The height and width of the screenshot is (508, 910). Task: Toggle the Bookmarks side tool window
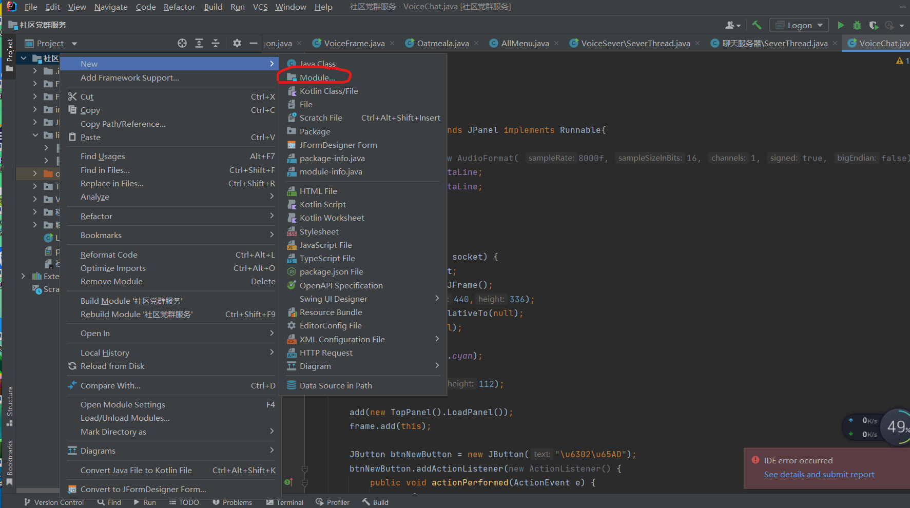click(9, 463)
